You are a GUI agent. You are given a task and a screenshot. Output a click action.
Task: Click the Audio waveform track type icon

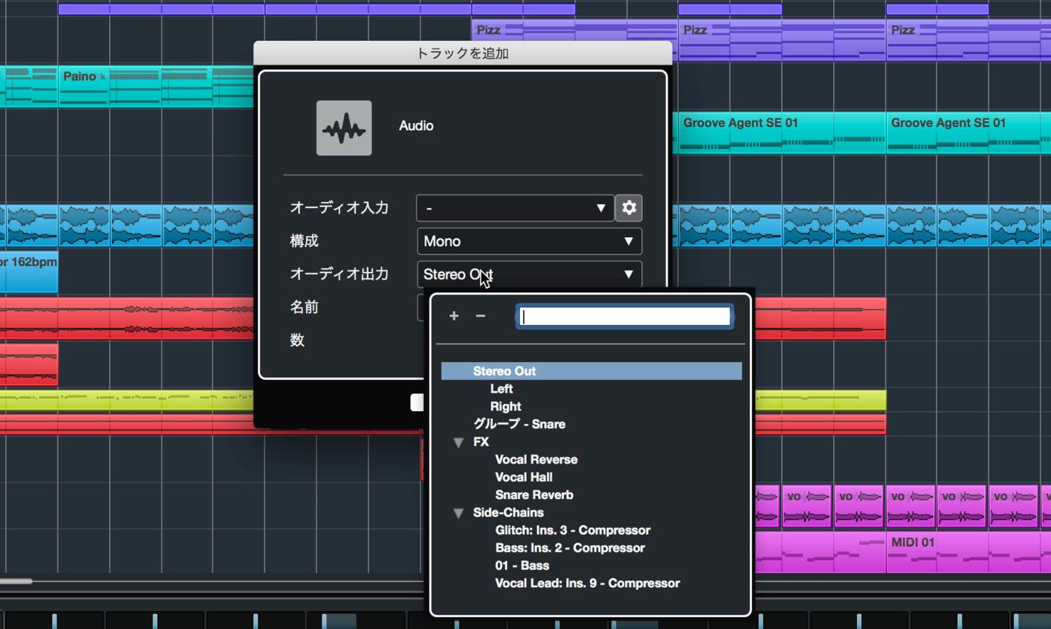[x=344, y=128]
